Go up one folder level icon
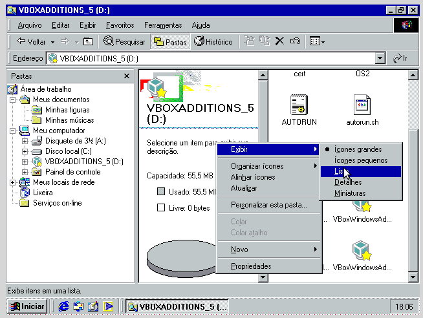 (x=88, y=42)
